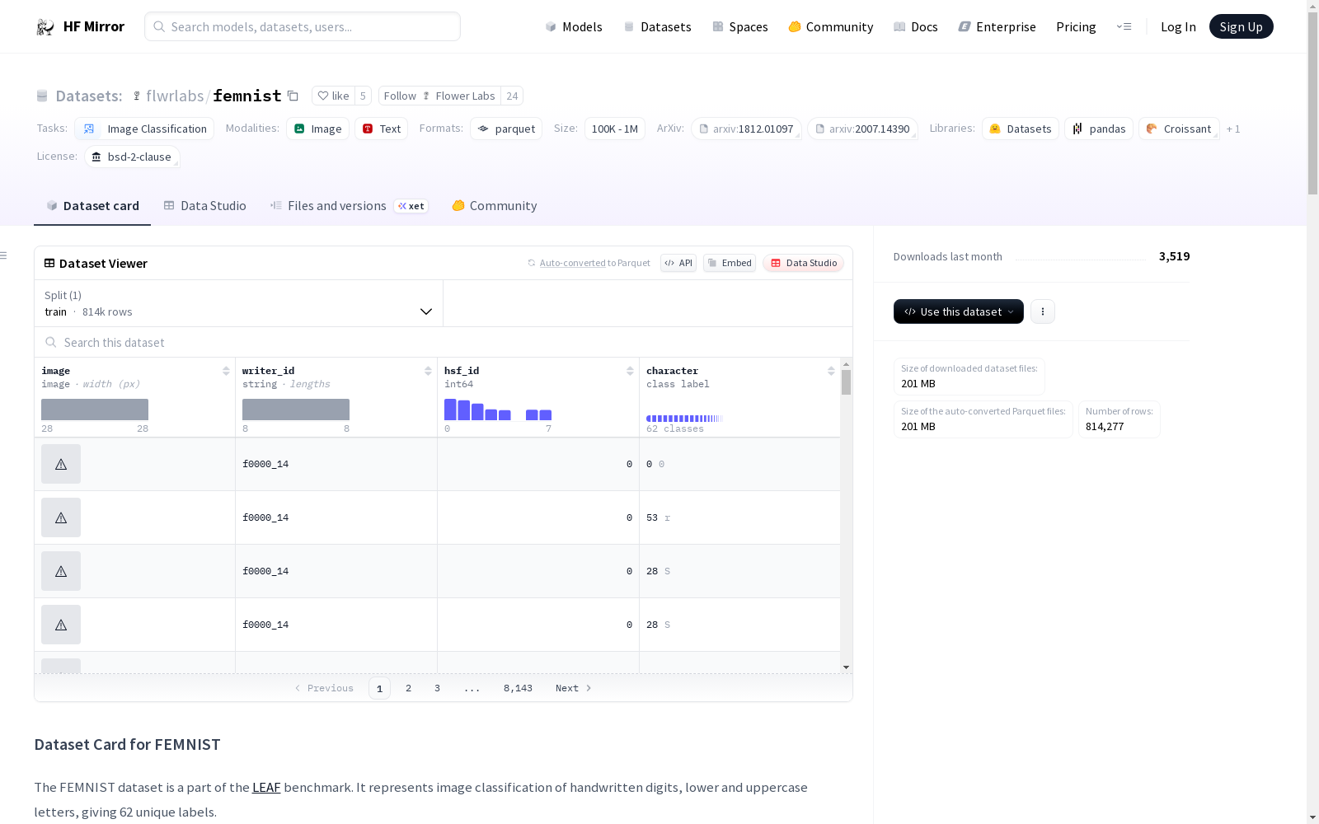This screenshot has height=824, width=1319.
Task: Select the Image Classification task tag
Action: (x=144, y=129)
